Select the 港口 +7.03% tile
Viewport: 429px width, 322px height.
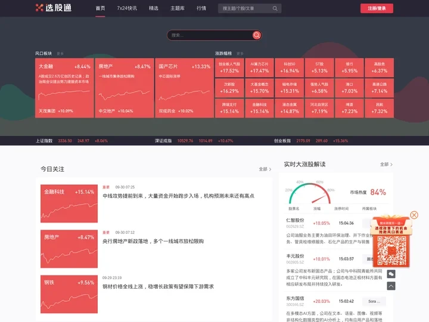349,88
